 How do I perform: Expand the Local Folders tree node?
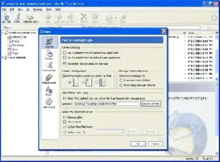[x=3, y=58]
